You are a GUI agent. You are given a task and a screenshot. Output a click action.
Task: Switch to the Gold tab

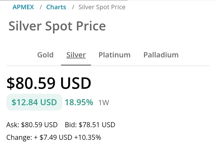(x=45, y=55)
